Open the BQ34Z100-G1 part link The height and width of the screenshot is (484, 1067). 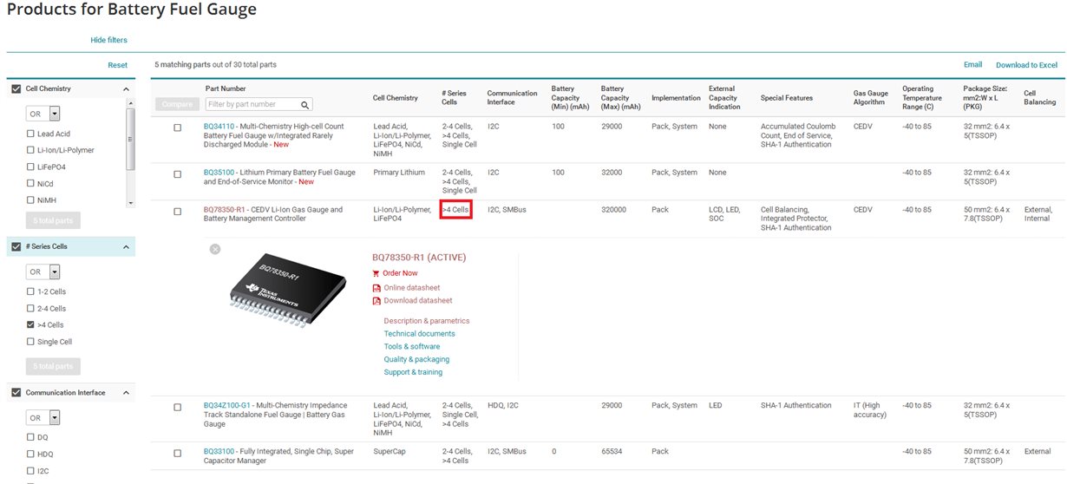(x=227, y=406)
